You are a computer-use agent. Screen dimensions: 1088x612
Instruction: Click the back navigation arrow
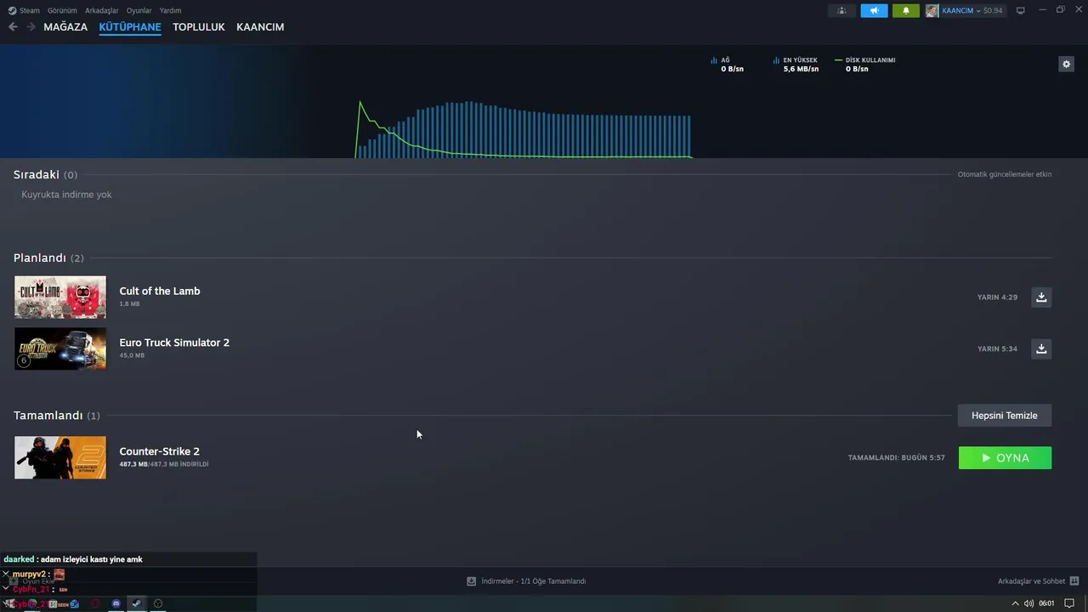tap(13, 27)
